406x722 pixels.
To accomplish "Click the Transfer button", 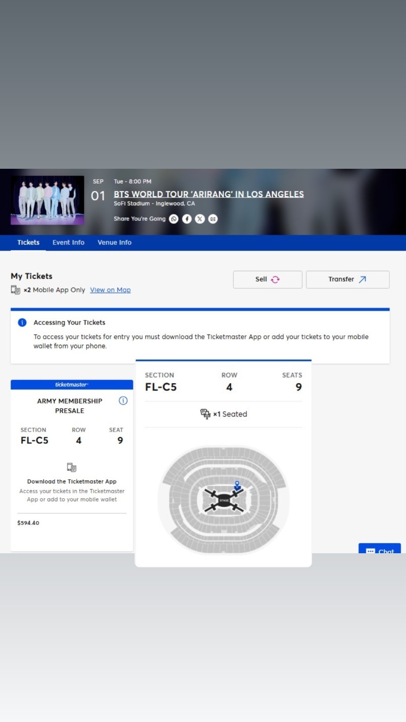I will pyautogui.click(x=347, y=279).
